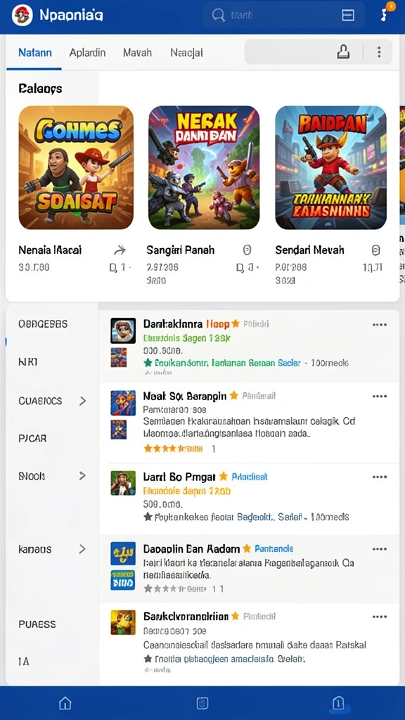Screen dimensions: 405x720
Task: Click the share arrow next to Nenaia
Action: coord(120,250)
